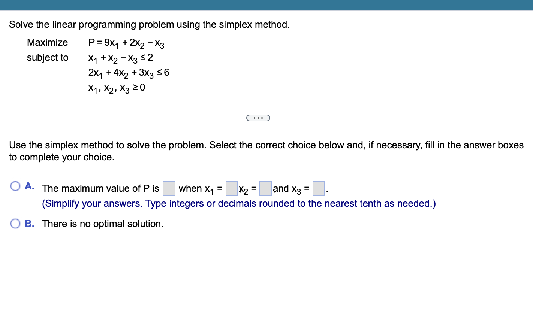Click the bold letter B choice label

[30, 224]
